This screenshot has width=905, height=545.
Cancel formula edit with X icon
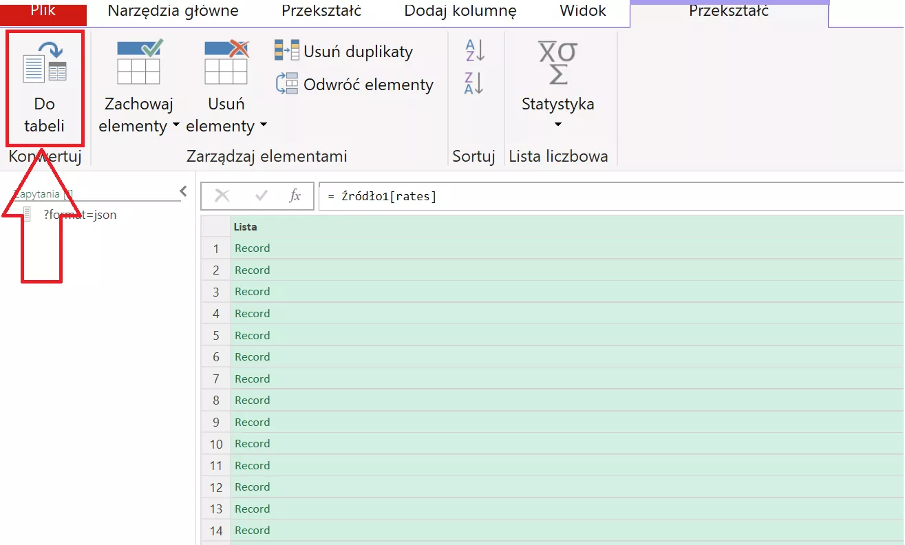pyautogui.click(x=222, y=196)
